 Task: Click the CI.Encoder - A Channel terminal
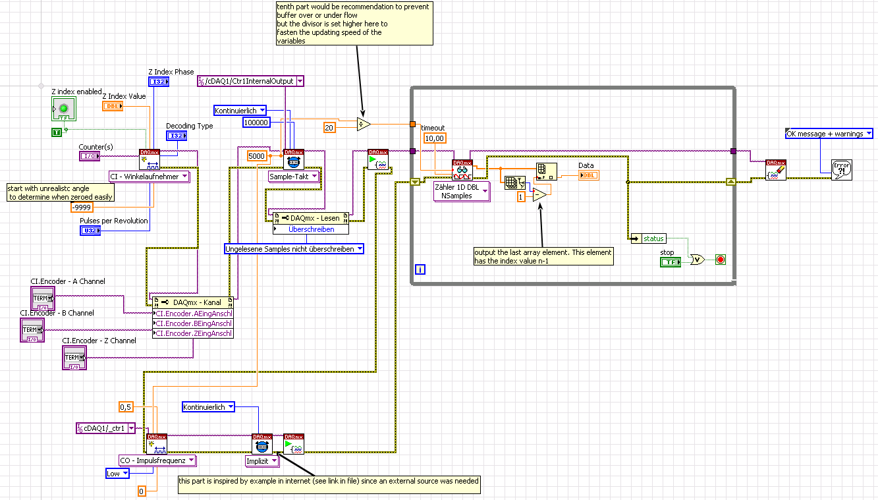pyautogui.click(x=43, y=299)
